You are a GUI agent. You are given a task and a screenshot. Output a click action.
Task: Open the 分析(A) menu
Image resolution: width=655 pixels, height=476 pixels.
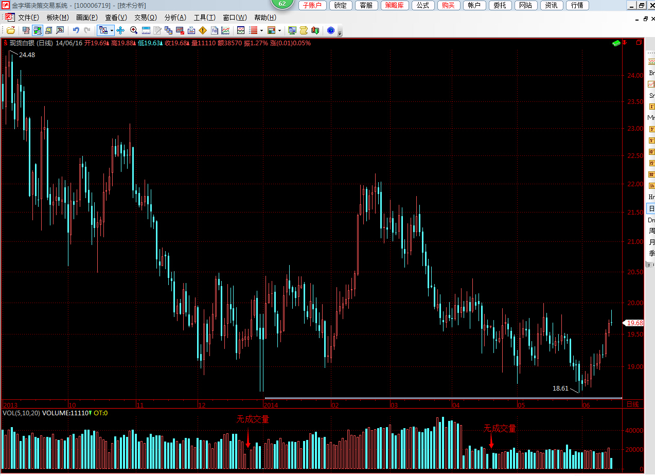[175, 17]
